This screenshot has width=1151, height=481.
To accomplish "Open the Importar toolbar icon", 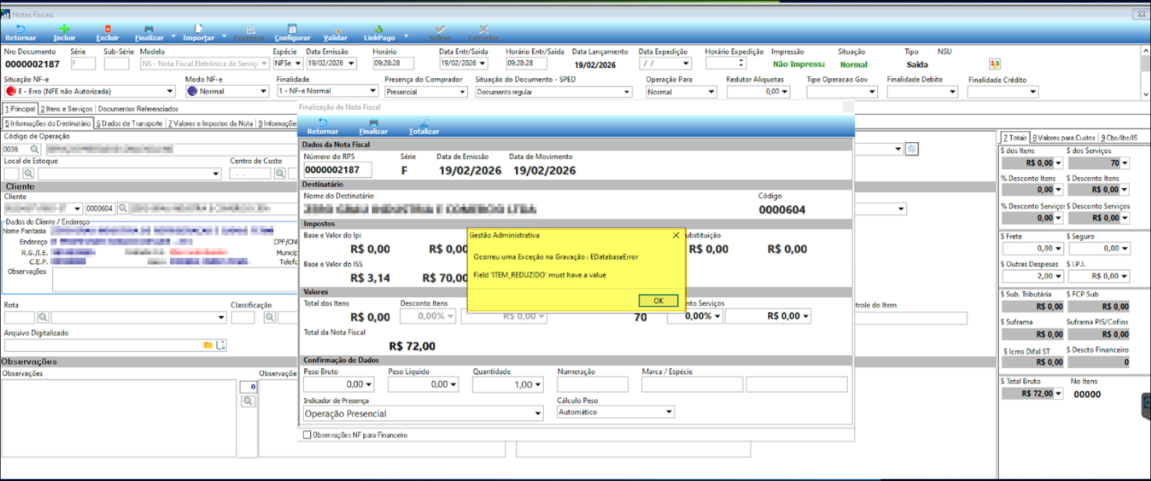I will (x=198, y=29).
